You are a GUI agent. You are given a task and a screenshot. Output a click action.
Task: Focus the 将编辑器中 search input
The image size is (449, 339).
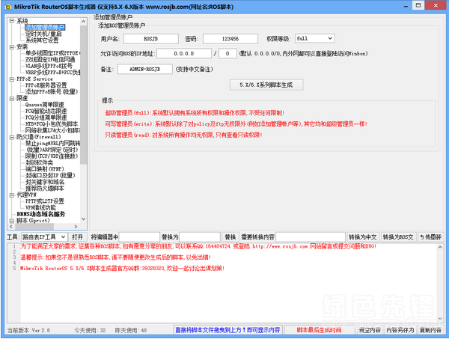pyautogui.click(x=139, y=237)
